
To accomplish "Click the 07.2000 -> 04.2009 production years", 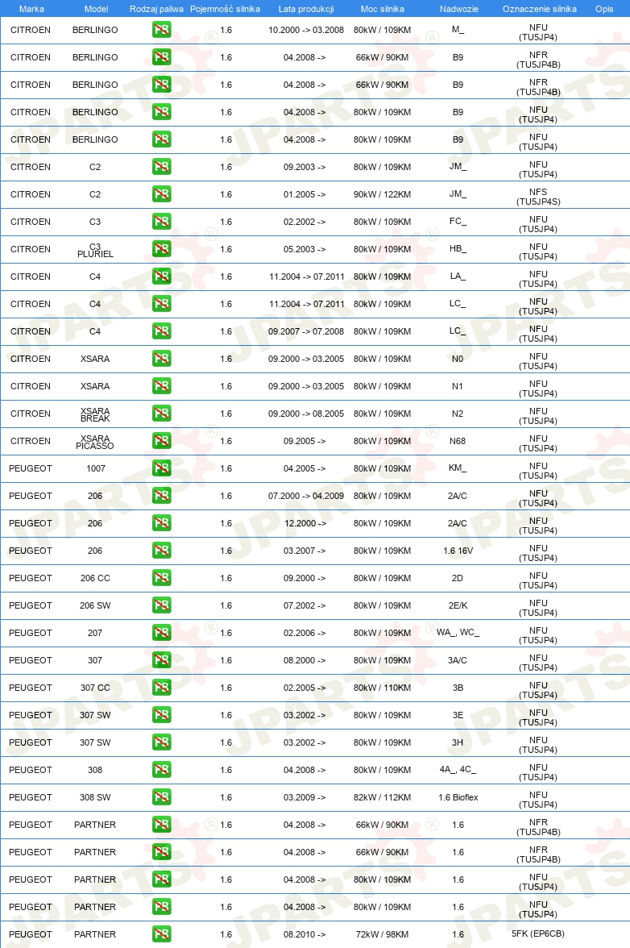I will point(306,496).
